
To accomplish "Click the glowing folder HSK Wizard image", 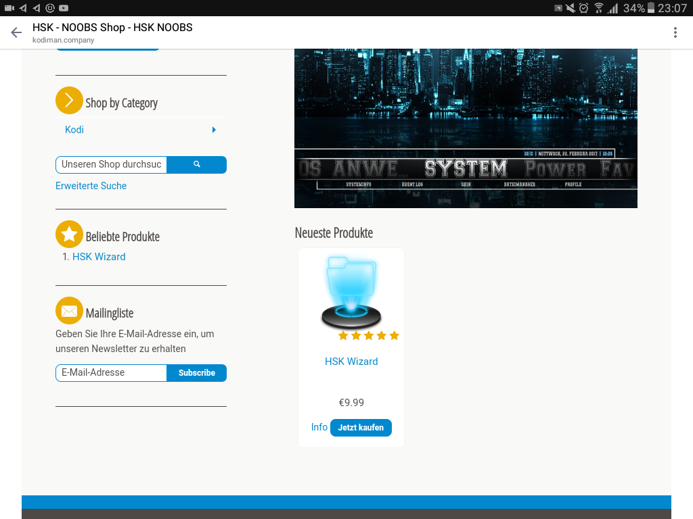I will point(351,292).
